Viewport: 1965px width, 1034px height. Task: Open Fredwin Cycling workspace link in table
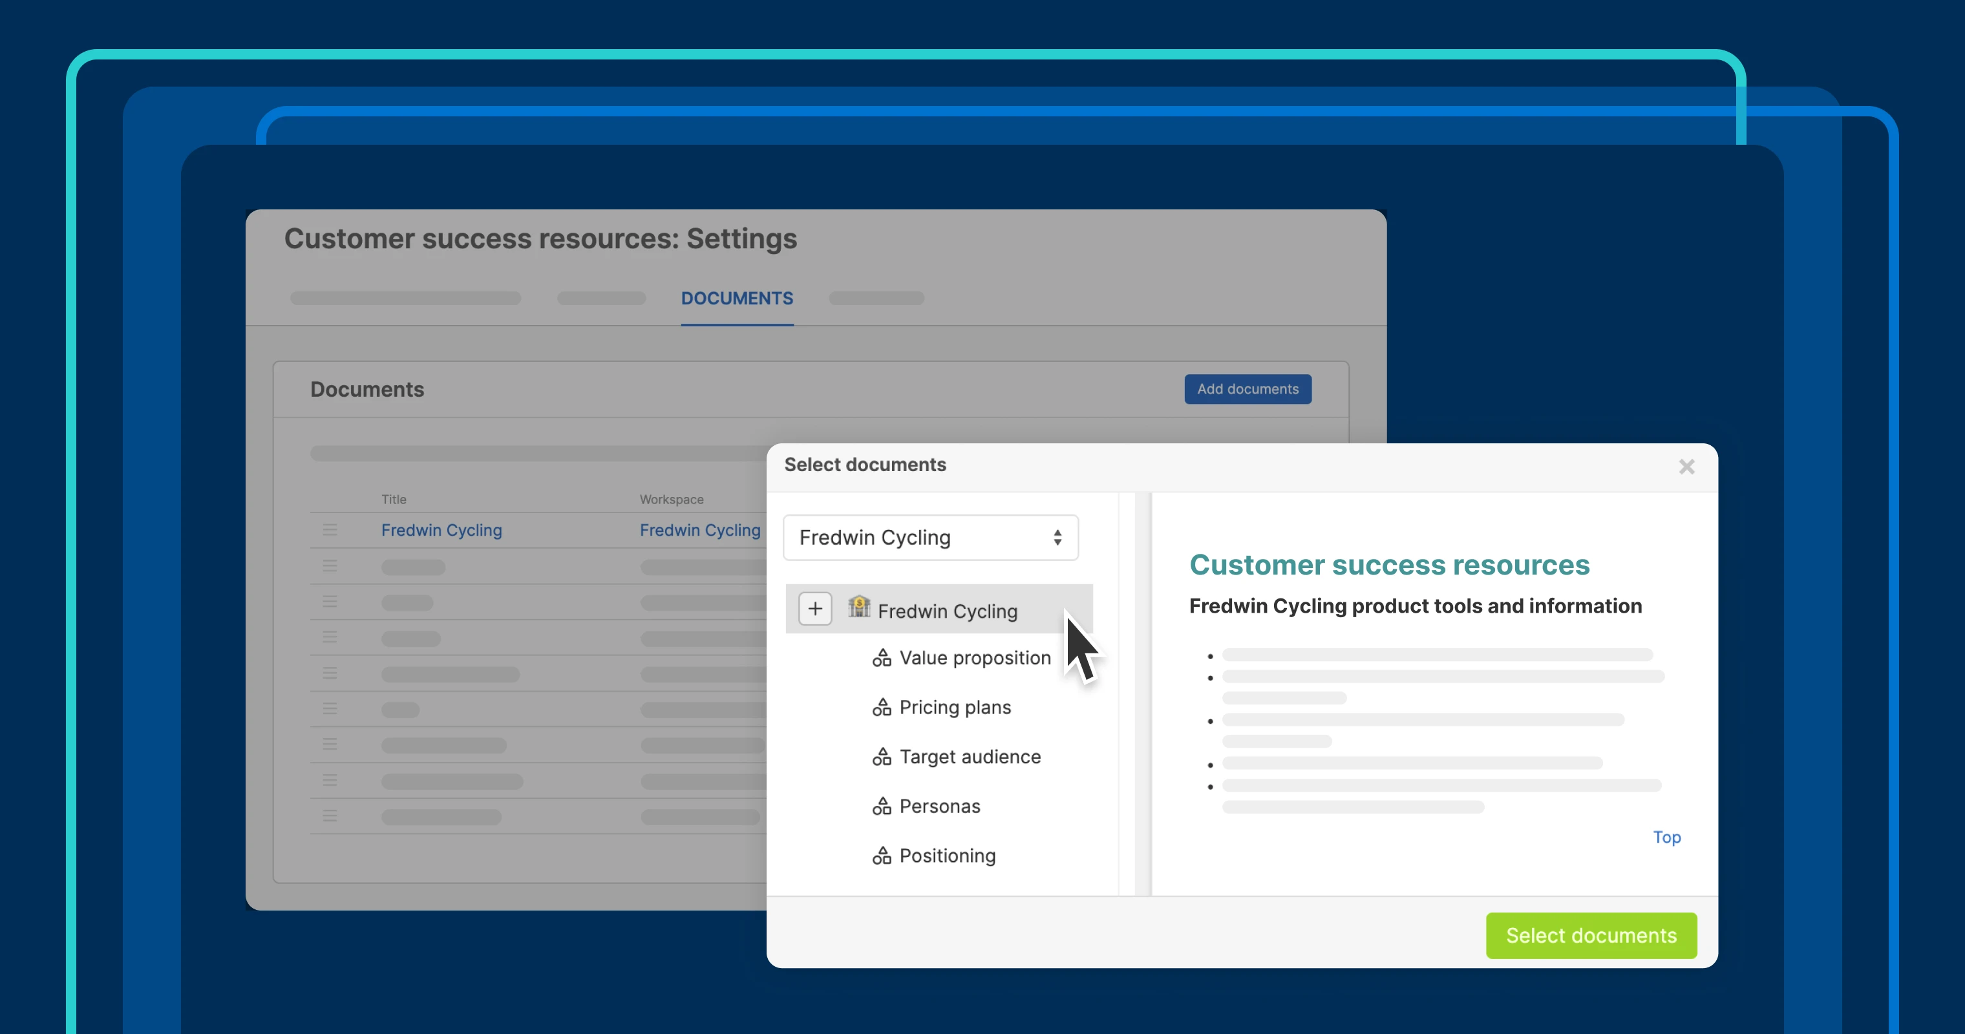699,531
